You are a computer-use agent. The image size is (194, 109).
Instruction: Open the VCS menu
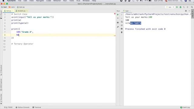pyautogui.click(x=78, y=1)
